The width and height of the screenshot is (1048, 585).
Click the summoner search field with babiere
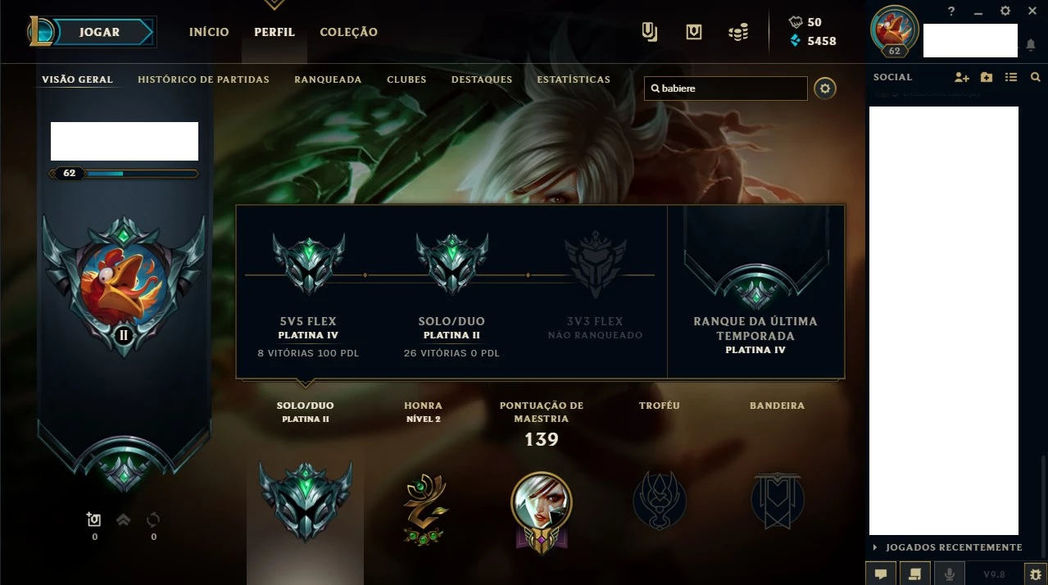725,88
